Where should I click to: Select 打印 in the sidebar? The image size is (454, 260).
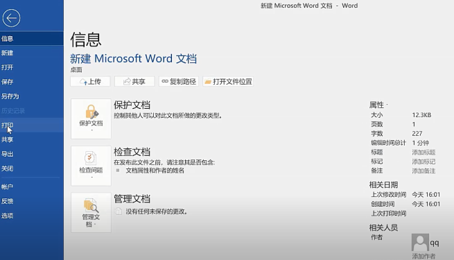tap(32, 125)
